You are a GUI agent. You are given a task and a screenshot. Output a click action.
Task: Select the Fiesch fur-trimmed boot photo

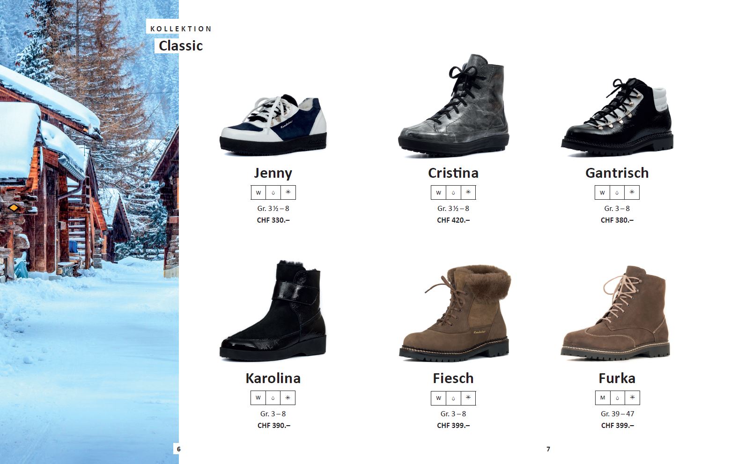point(455,313)
